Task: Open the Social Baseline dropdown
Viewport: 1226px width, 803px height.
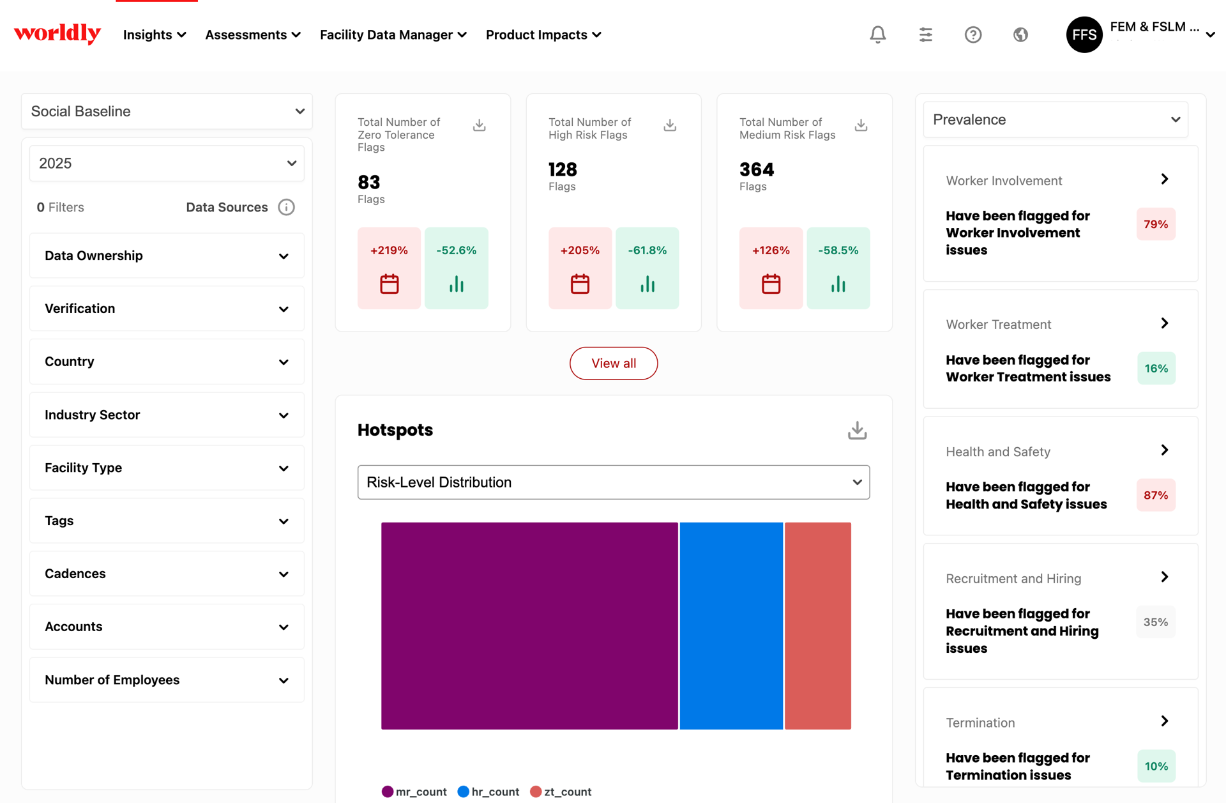Action: [167, 111]
